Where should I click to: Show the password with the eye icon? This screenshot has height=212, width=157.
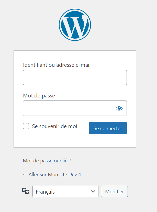click(119, 108)
